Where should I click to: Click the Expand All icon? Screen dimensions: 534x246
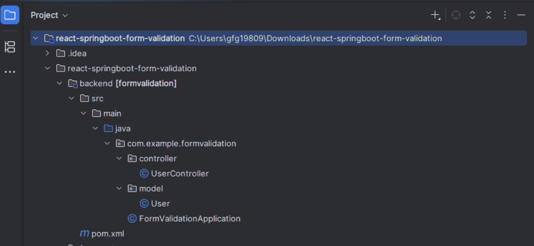pyautogui.click(x=472, y=15)
